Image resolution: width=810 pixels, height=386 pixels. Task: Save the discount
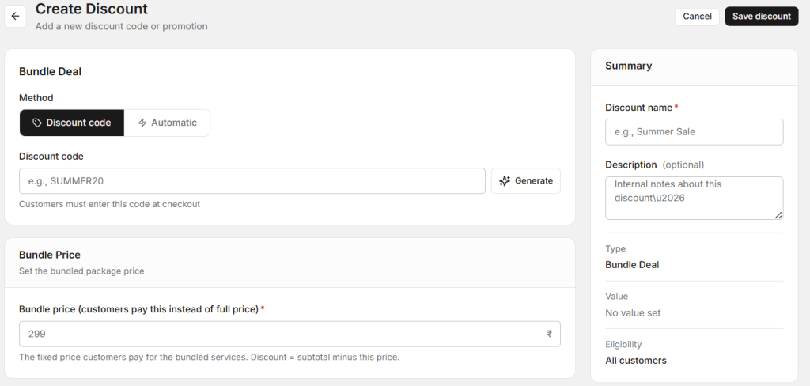pos(761,17)
